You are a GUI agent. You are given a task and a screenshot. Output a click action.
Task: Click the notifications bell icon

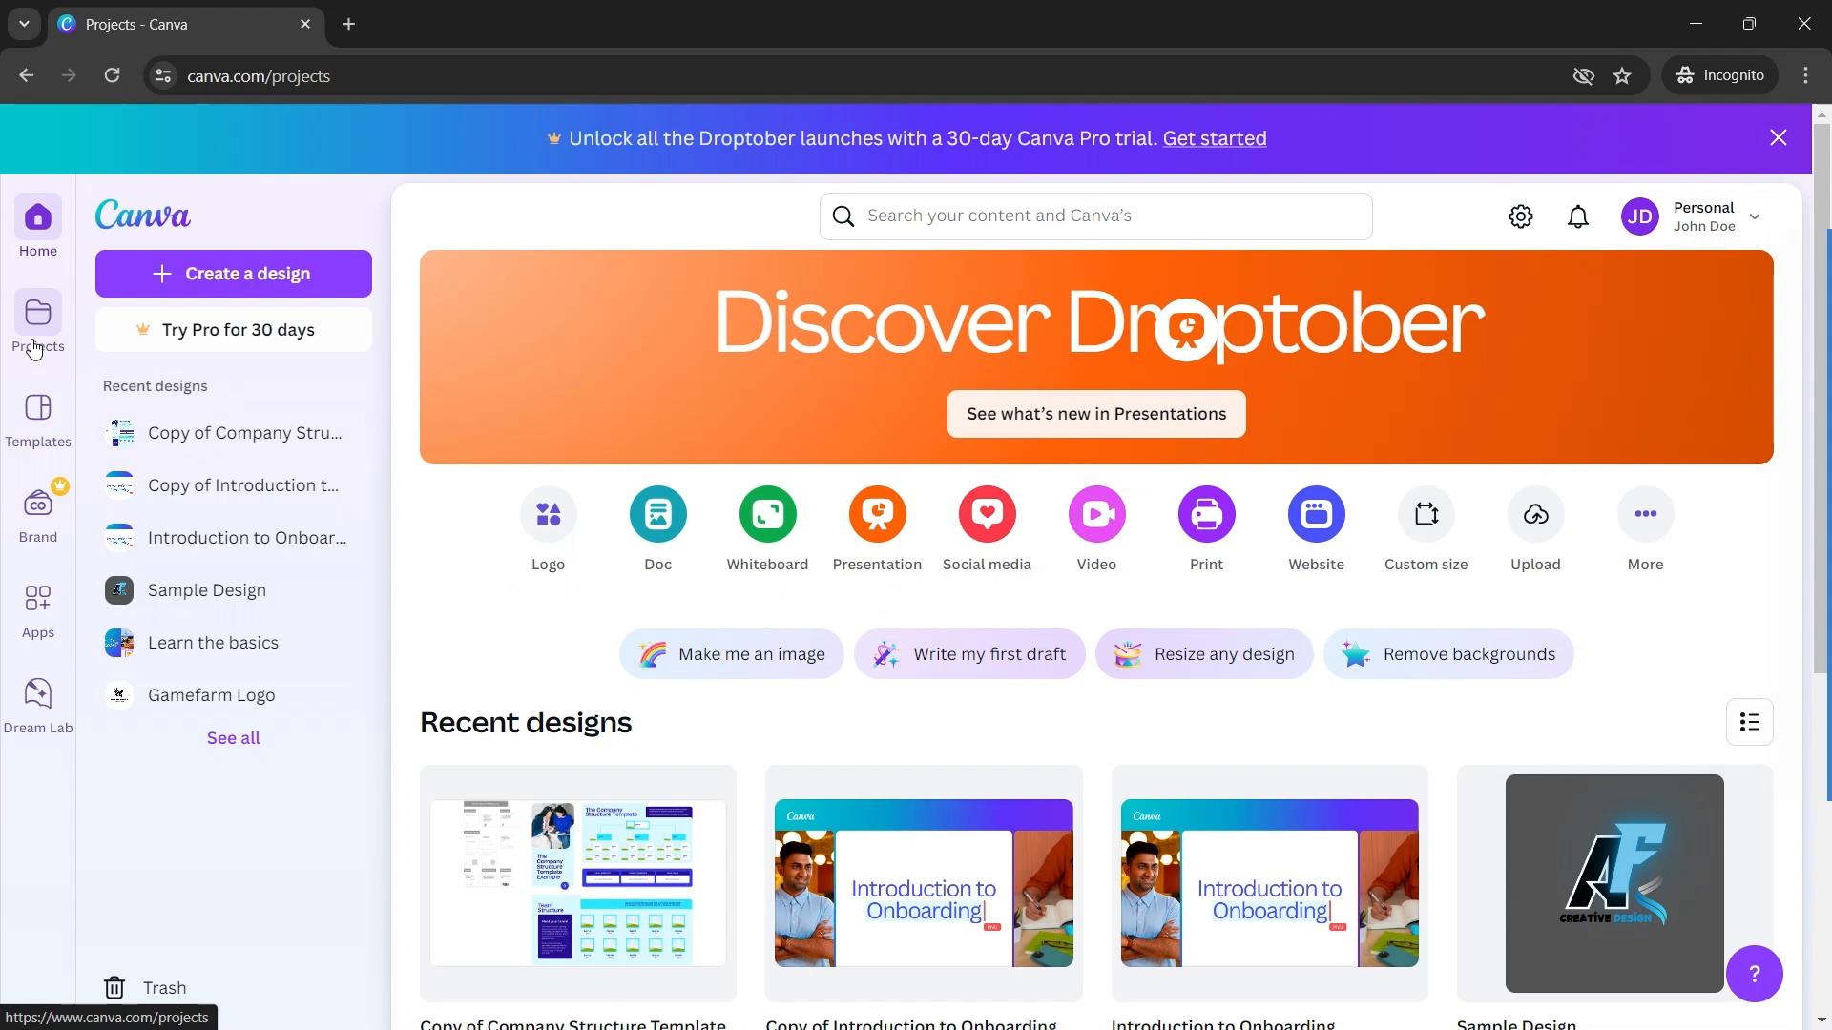coord(1579,216)
